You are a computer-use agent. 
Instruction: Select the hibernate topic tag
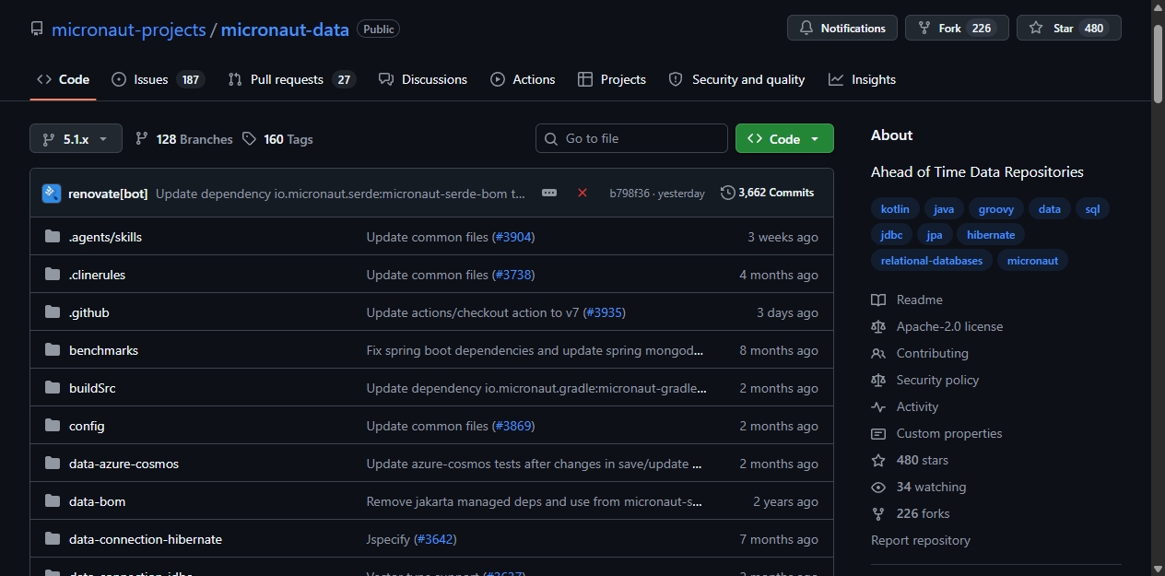tap(991, 235)
